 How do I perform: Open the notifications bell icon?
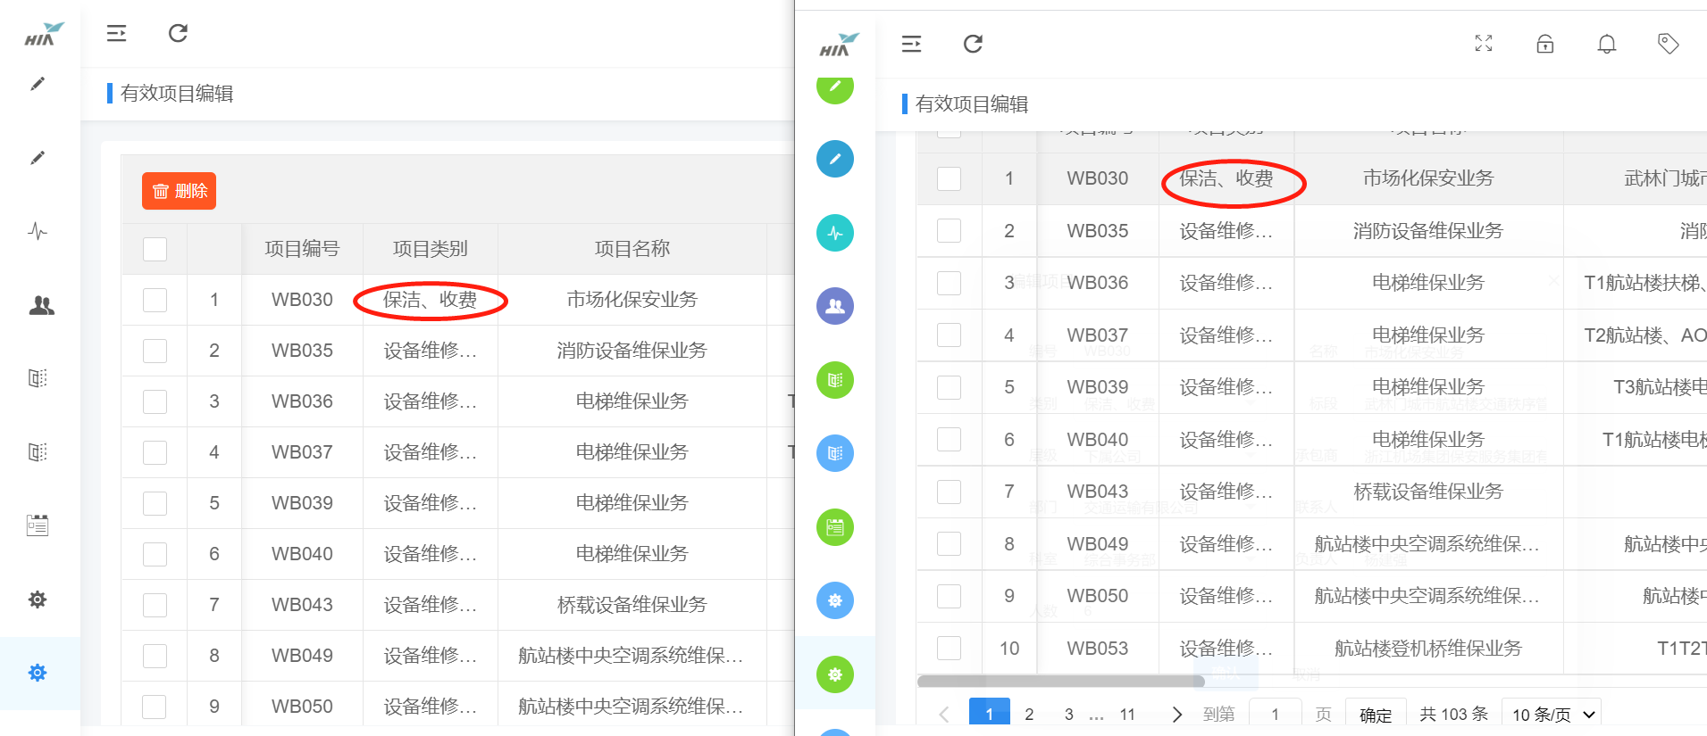point(1606,44)
